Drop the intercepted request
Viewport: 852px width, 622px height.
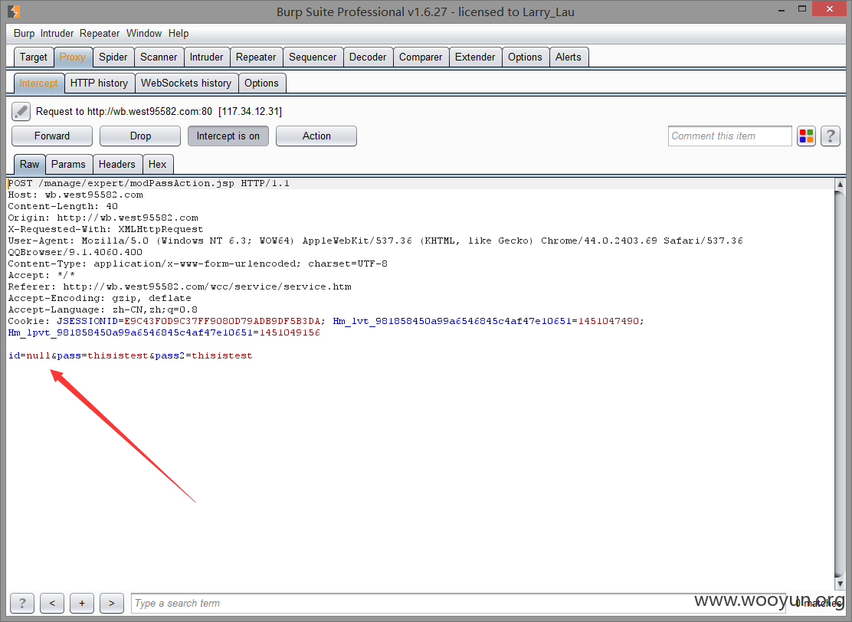point(140,136)
